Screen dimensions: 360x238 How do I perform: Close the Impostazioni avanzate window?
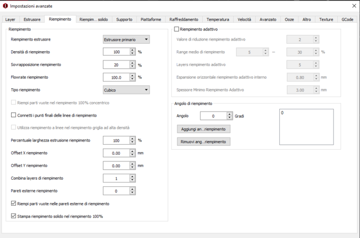pyautogui.click(x=354, y=6)
